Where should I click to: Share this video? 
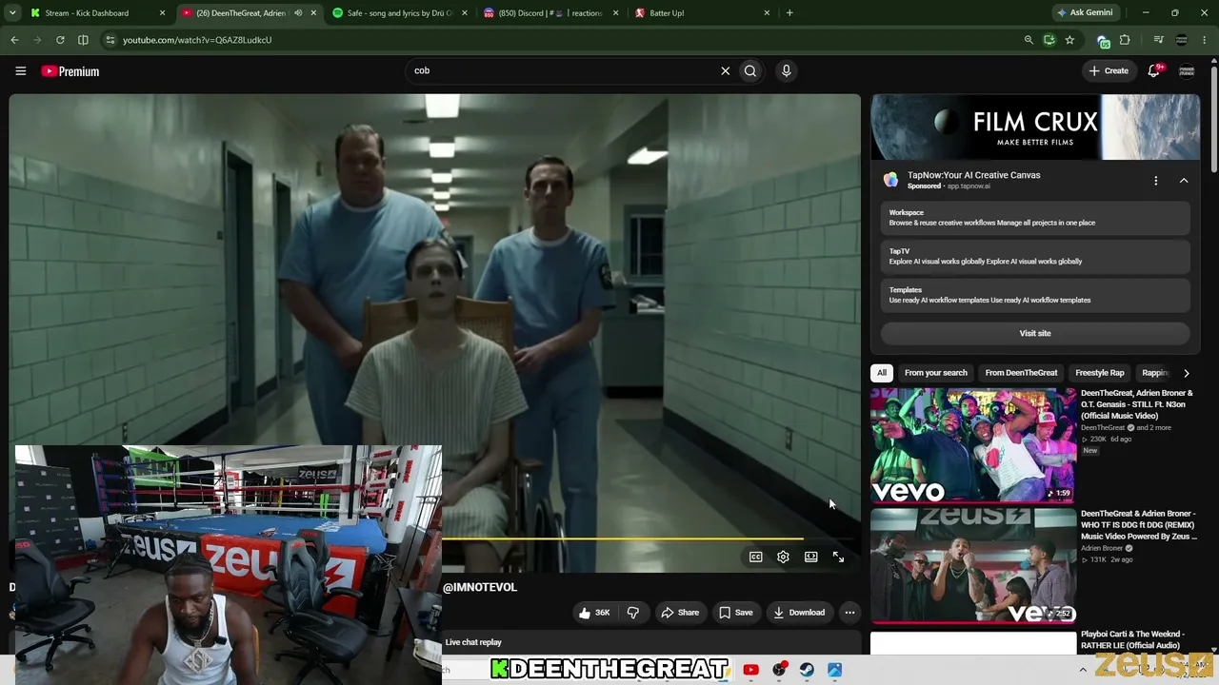tap(680, 613)
